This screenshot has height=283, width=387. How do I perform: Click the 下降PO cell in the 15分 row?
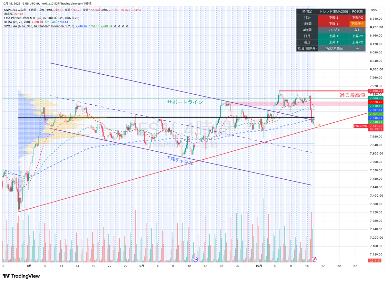click(x=357, y=18)
